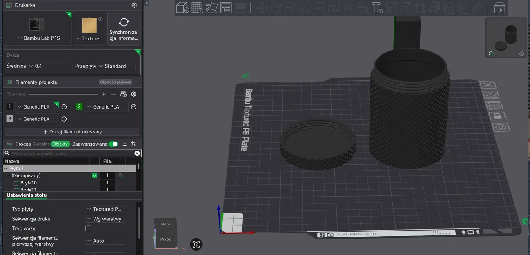Open options for filament 2 ellipsis button
This screenshot has width=530, height=255.
coord(134,107)
